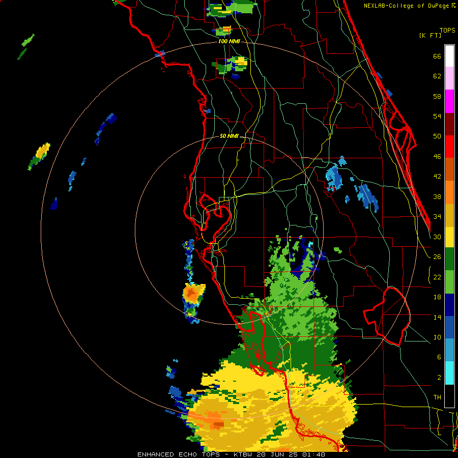Click the white swatch in the tops legend
The image size is (458, 458).
point(449,56)
